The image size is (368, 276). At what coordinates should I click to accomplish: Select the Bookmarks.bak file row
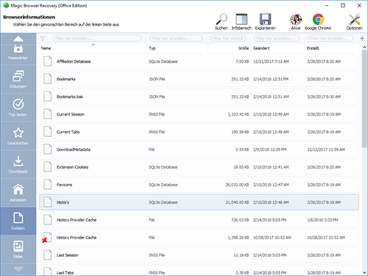[199, 96]
